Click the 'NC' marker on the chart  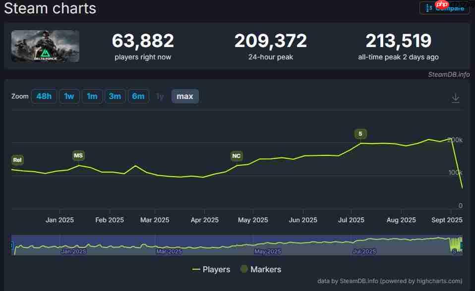point(237,156)
